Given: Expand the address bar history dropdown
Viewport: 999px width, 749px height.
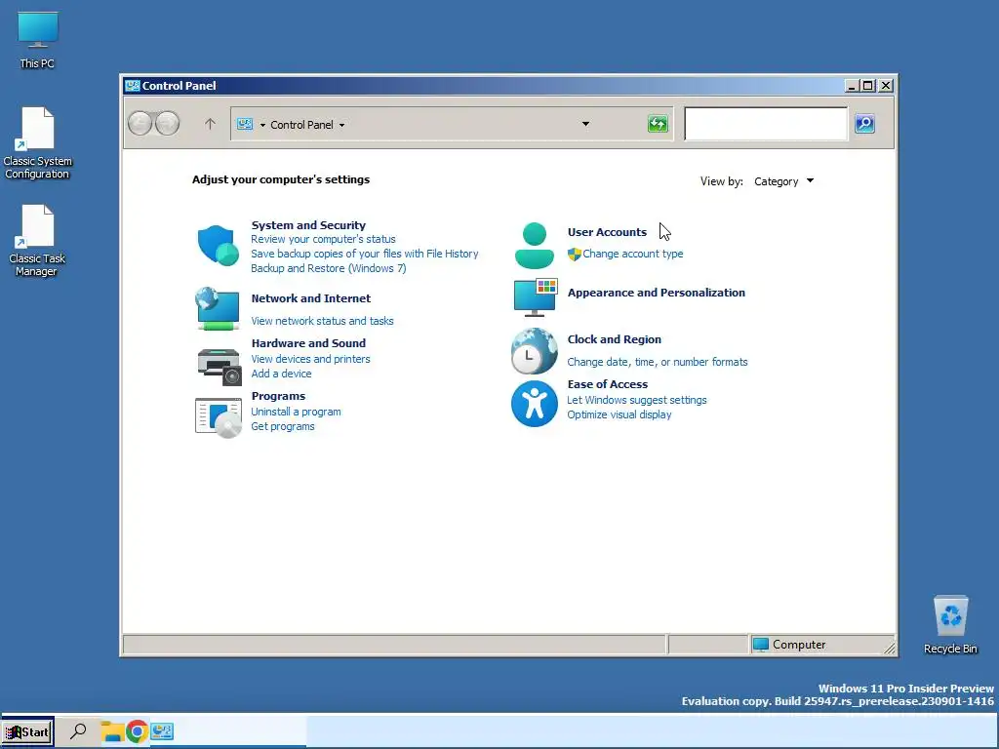Looking at the screenshot, I should tap(585, 124).
